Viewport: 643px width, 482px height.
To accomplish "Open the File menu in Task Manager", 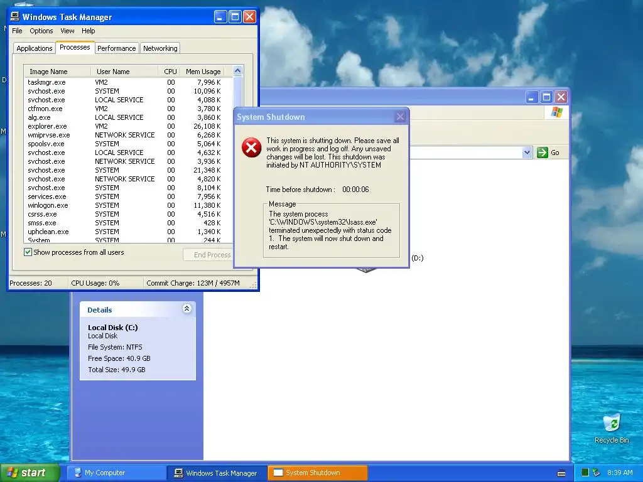I will (x=17, y=31).
